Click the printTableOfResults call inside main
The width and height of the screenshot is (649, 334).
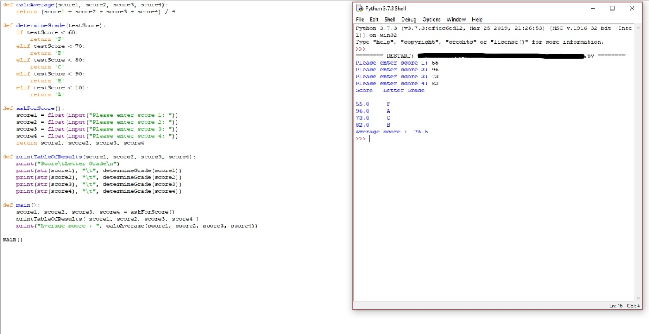coord(108,219)
